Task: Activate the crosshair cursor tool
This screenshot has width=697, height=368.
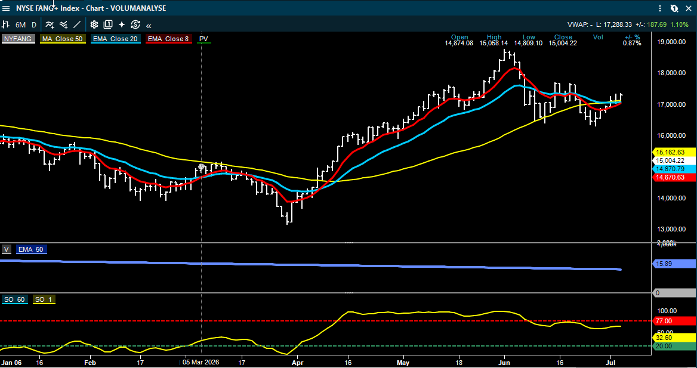Action: coord(122,25)
